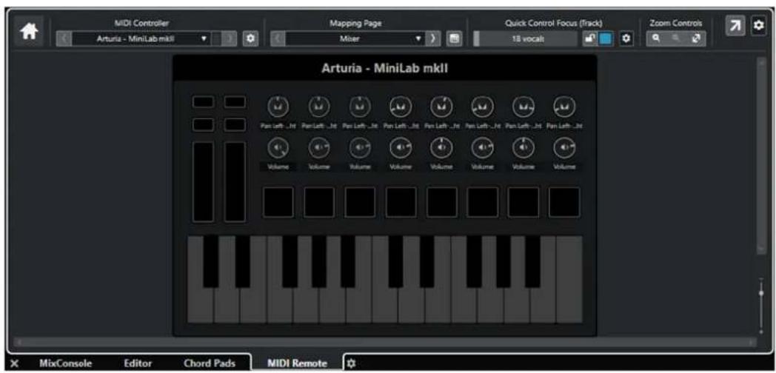The image size is (776, 373).
Task: Open MIDI Remote in a separate window arrow
Action: [x=736, y=26]
